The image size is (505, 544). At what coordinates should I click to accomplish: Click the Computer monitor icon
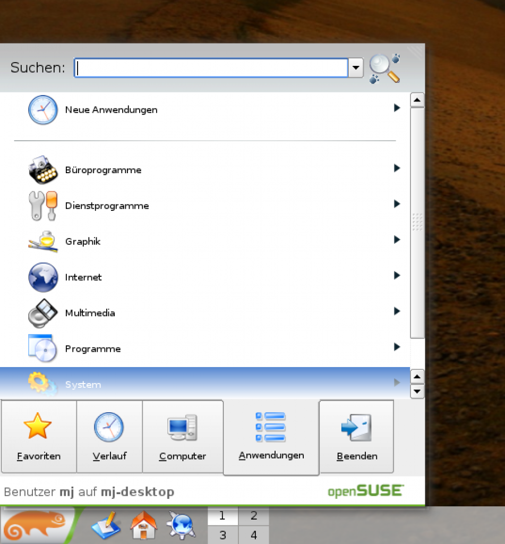[x=183, y=428]
